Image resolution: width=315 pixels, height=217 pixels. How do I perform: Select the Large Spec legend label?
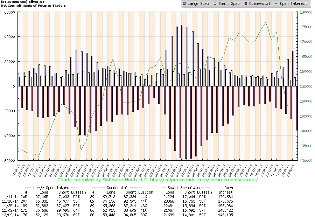198,3
